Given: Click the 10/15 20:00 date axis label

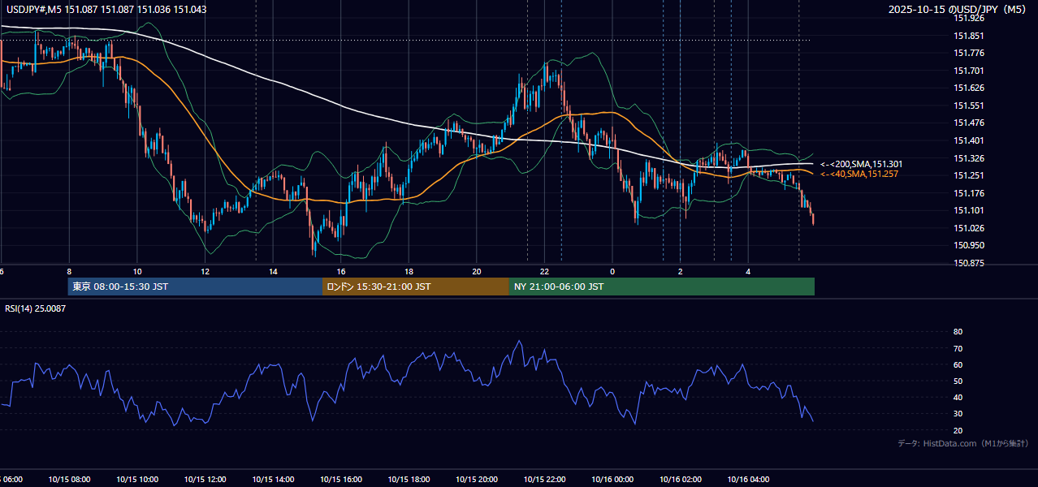Looking at the screenshot, I should pos(476,480).
